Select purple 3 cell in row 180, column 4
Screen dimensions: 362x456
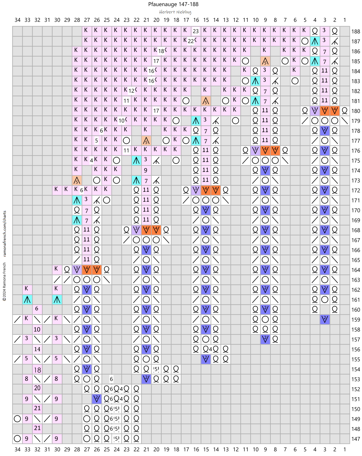pos(315,111)
